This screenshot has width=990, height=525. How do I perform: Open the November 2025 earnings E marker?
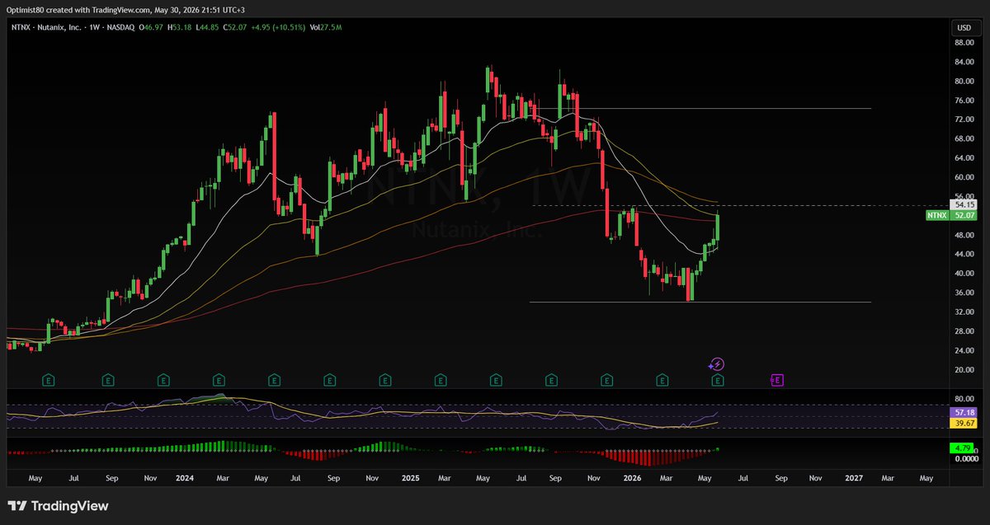(x=606, y=380)
